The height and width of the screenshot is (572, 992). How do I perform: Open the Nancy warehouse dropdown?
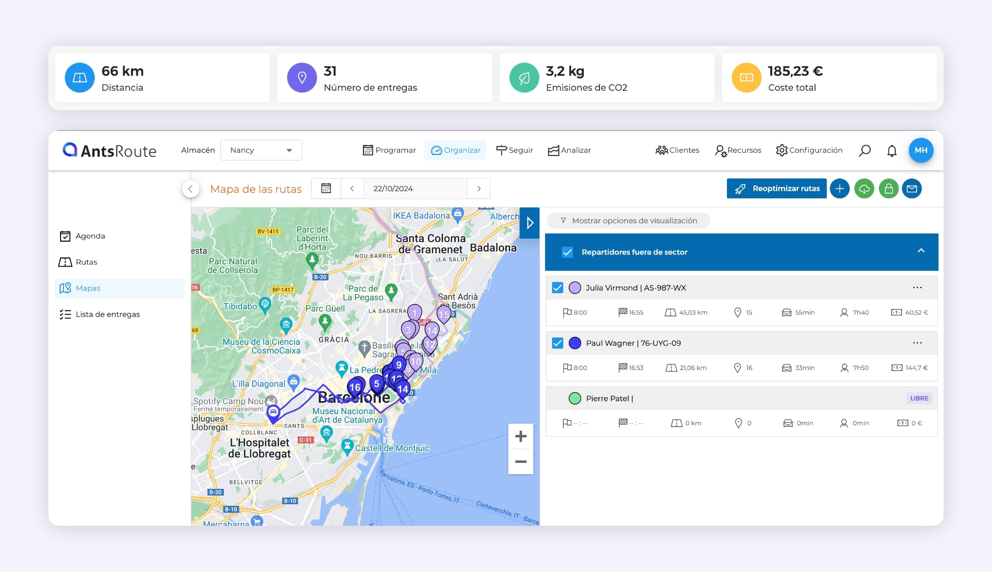point(261,150)
